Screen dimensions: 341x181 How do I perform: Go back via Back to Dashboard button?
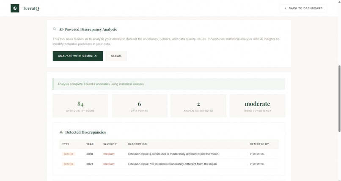pos(303,8)
